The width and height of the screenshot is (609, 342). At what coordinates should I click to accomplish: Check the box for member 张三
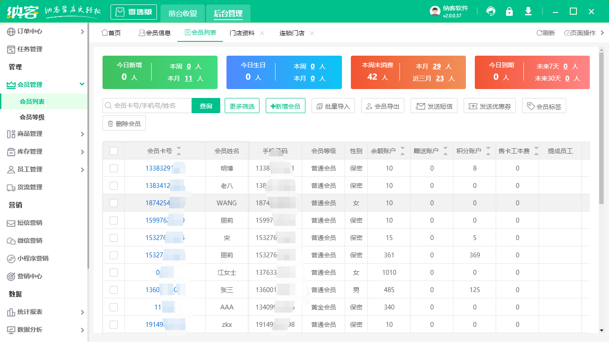pos(114,289)
